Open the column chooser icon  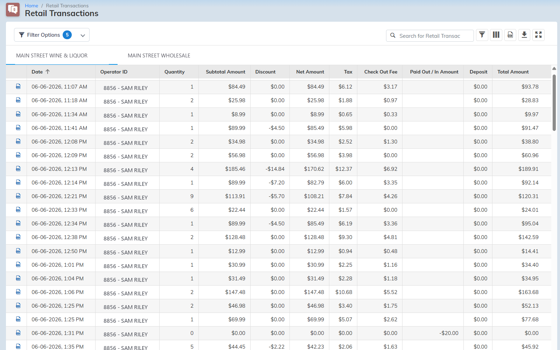(x=496, y=35)
